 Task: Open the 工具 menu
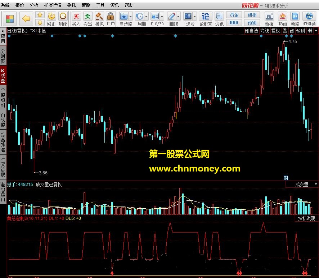pos(100,5)
